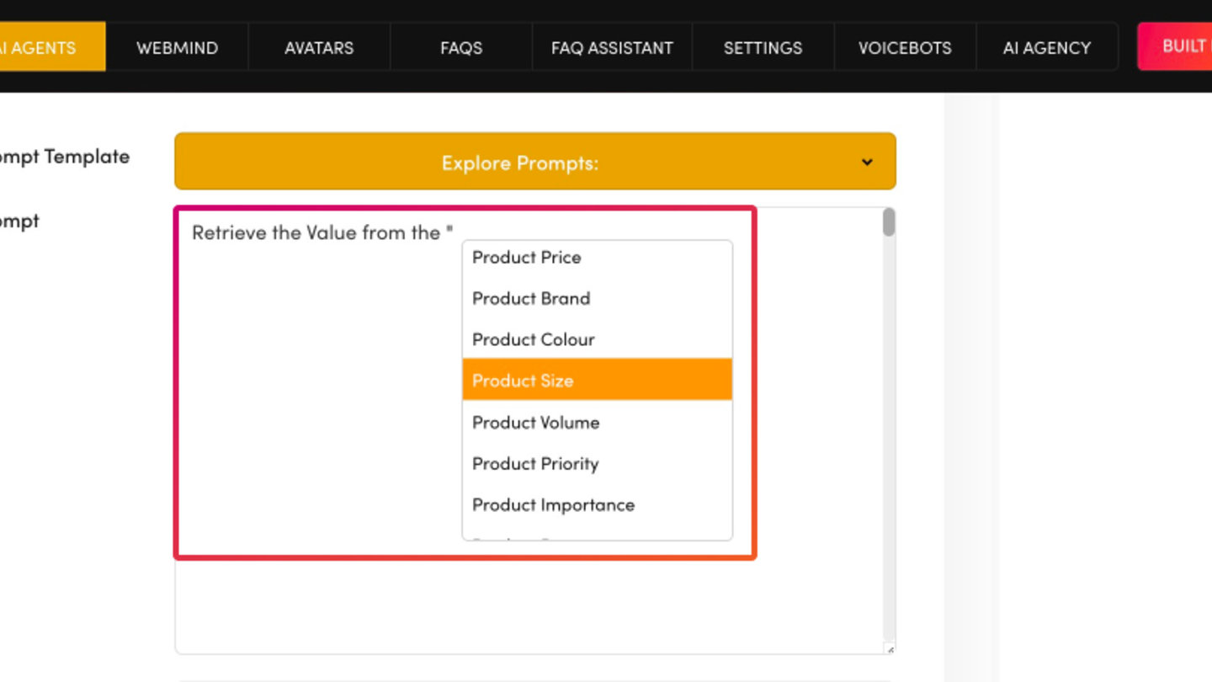Viewport: 1212px width, 682px height.
Task: Navigate to the Voicebots tab
Action: click(x=905, y=47)
